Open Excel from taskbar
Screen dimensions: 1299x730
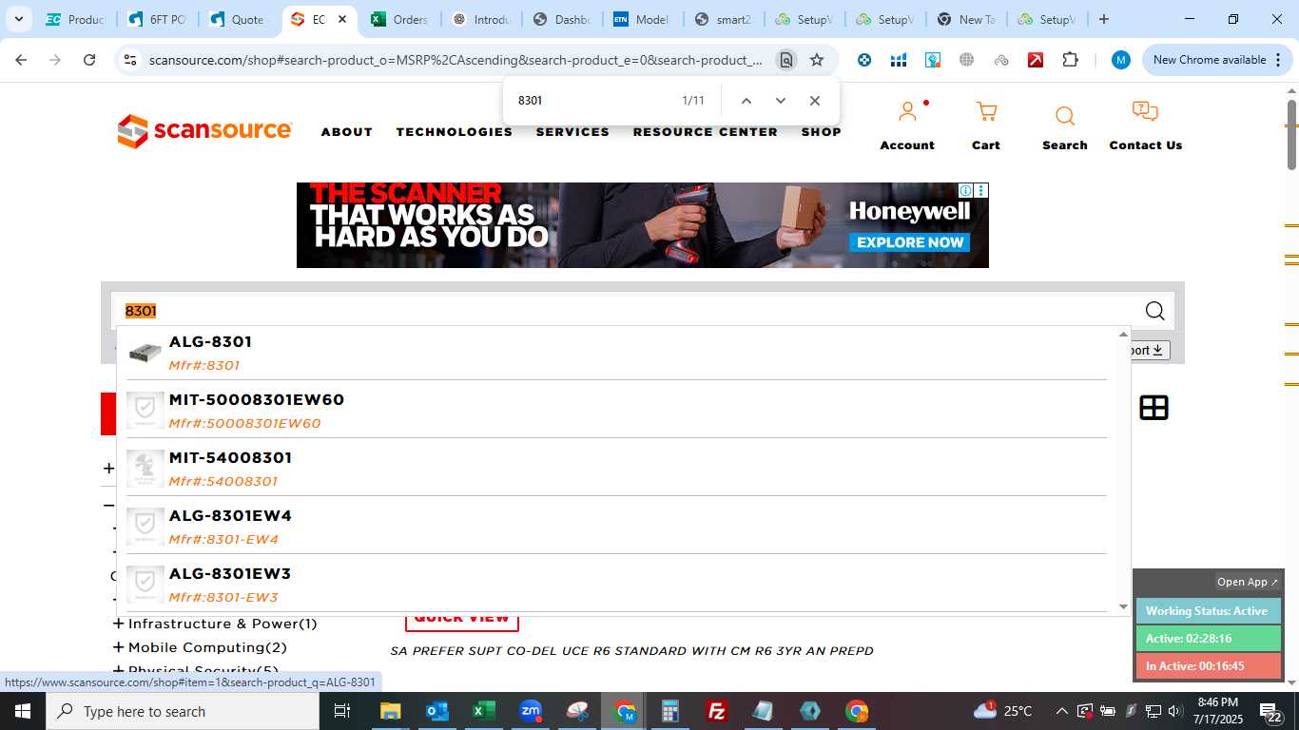tap(483, 711)
